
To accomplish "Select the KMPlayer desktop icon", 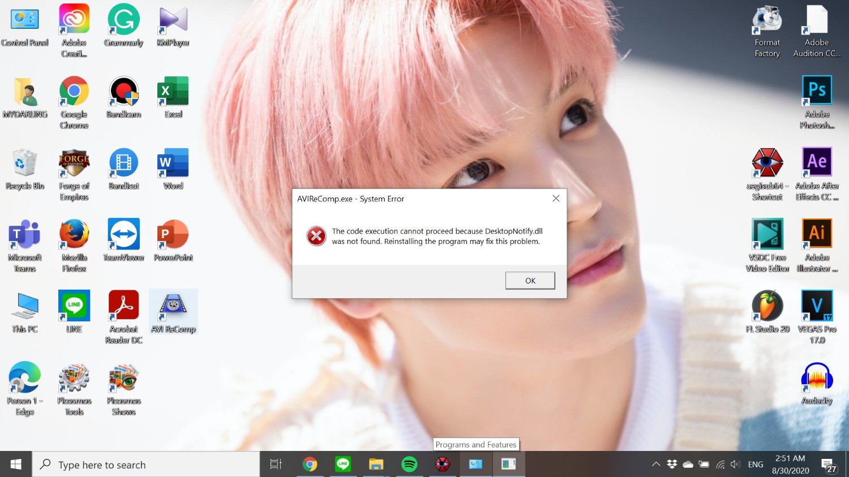I will pos(173,26).
